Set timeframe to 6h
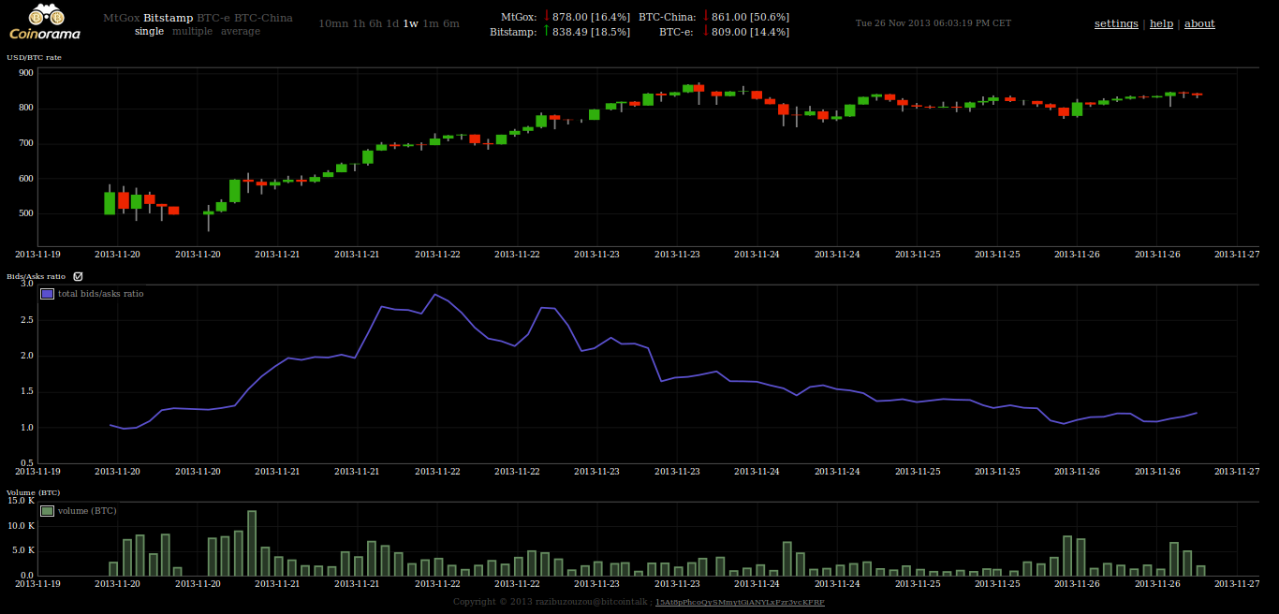Screen dimensions: 1279x614 coord(375,23)
